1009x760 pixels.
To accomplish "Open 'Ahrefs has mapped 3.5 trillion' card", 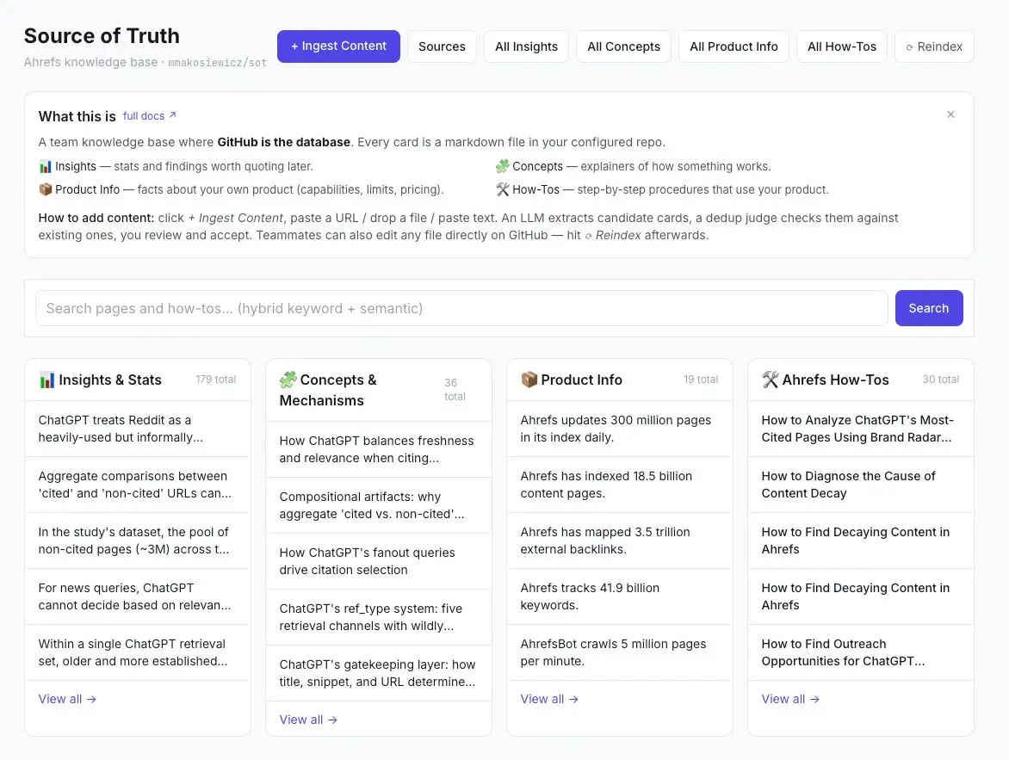I will pyautogui.click(x=620, y=541).
